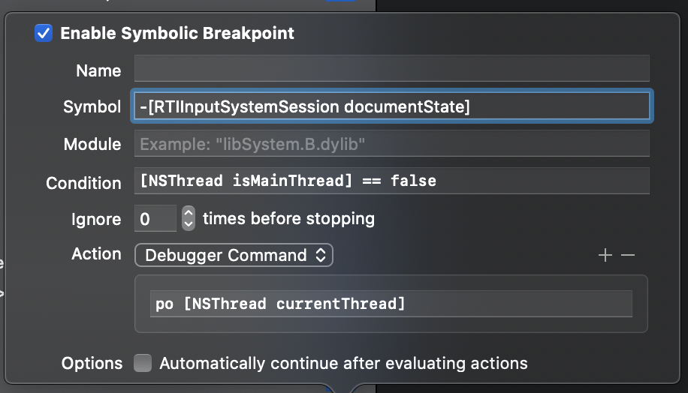Click the po NSThread currentThread command field
688x393 pixels.
[x=391, y=304]
